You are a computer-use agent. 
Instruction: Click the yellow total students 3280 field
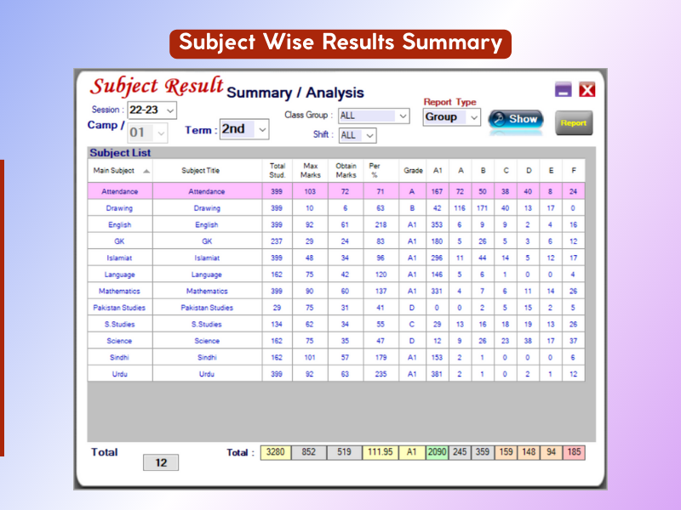point(275,452)
